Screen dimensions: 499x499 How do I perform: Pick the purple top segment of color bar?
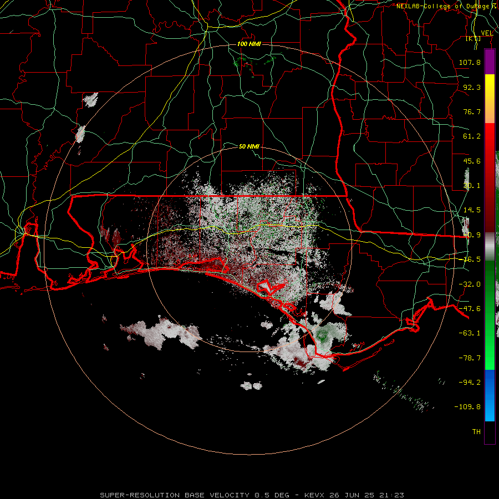tap(490, 62)
